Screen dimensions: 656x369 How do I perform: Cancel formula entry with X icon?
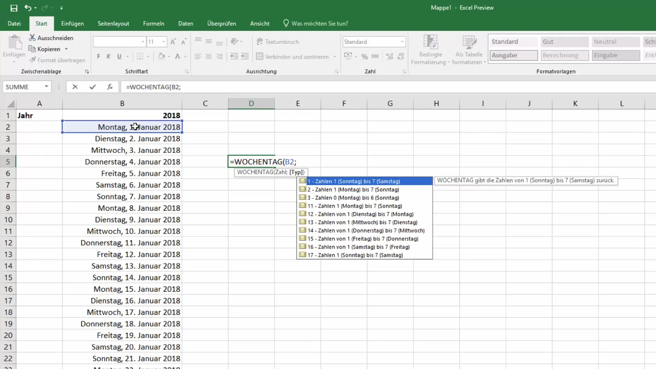(75, 87)
